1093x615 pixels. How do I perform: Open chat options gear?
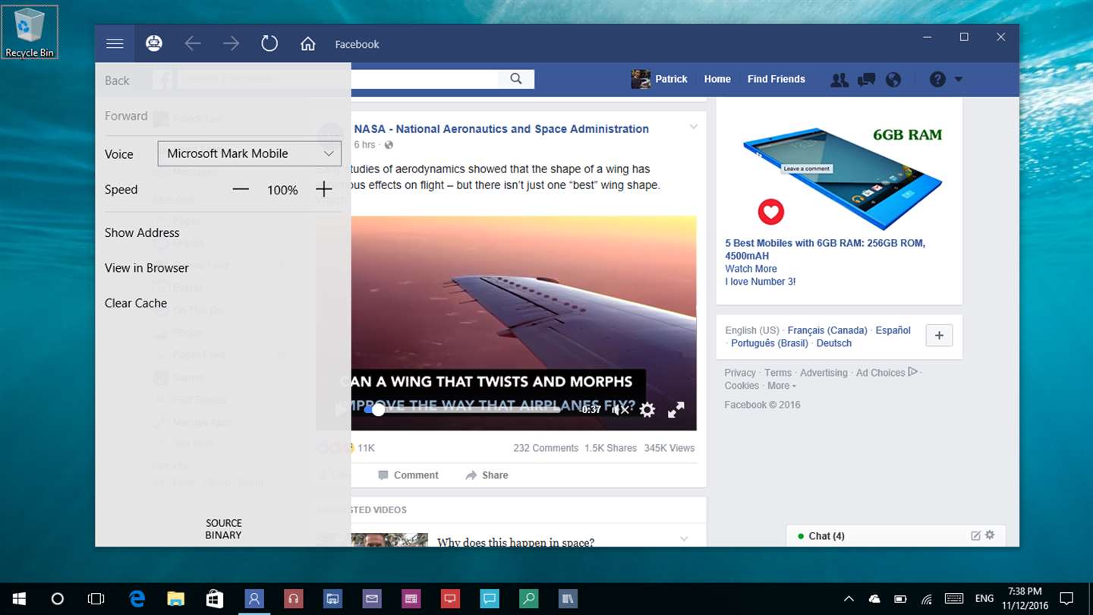990,535
